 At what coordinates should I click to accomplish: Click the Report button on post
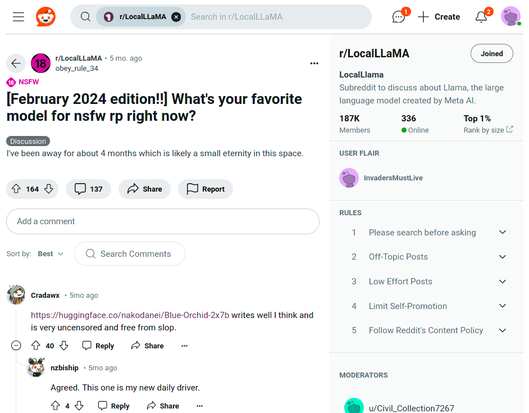click(206, 189)
